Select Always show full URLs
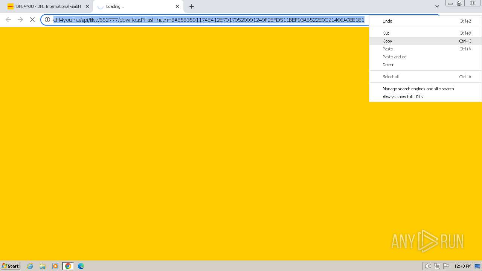The width and height of the screenshot is (482, 271). pos(426,97)
